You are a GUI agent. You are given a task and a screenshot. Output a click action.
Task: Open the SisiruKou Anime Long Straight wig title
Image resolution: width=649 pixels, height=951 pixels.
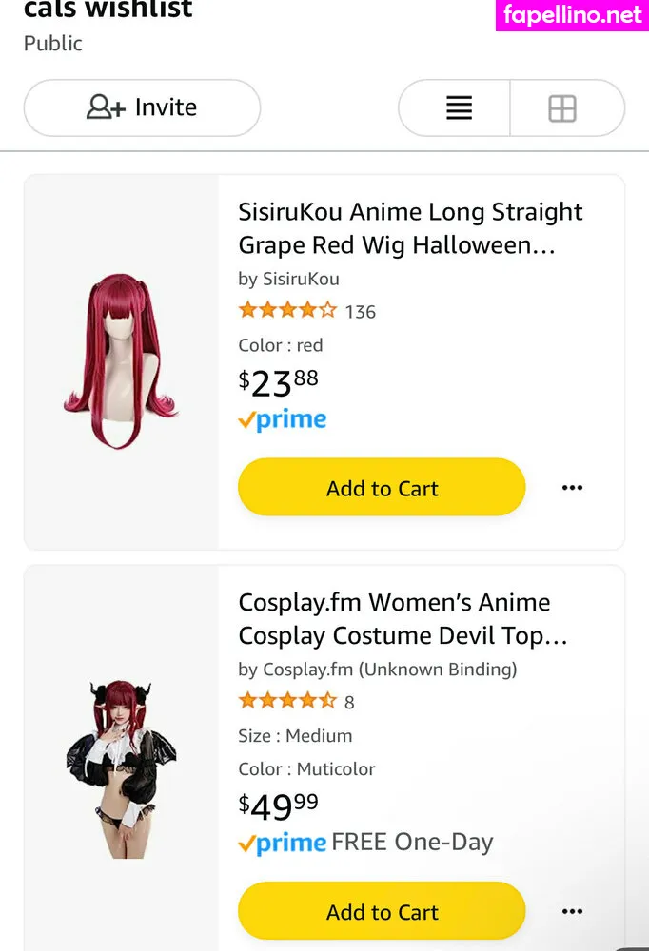pos(410,228)
